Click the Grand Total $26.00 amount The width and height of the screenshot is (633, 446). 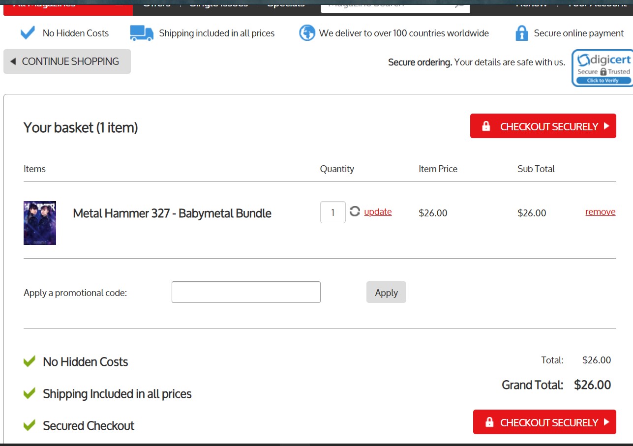[593, 385]
